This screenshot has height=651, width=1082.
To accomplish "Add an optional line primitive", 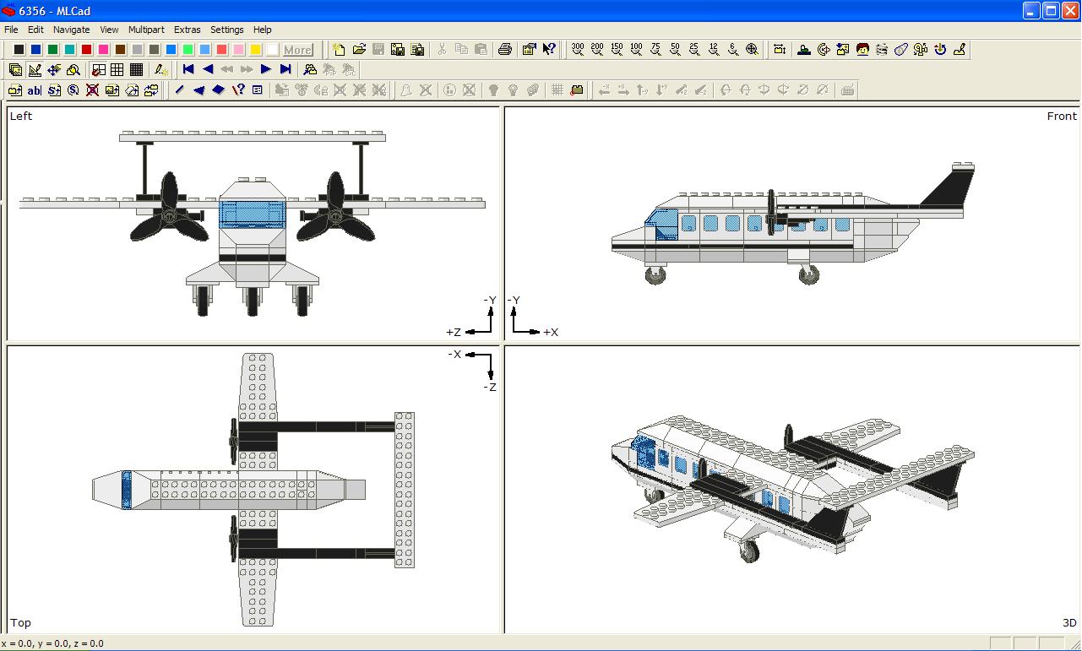I will tap(238, 90).
